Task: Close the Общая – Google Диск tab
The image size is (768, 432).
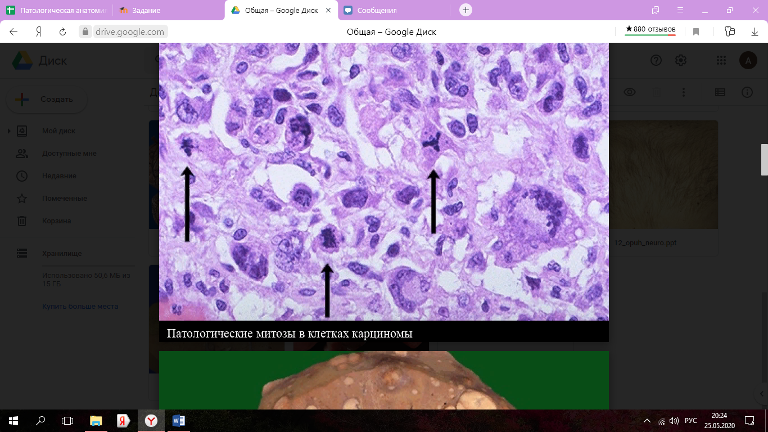Action: 328,10
